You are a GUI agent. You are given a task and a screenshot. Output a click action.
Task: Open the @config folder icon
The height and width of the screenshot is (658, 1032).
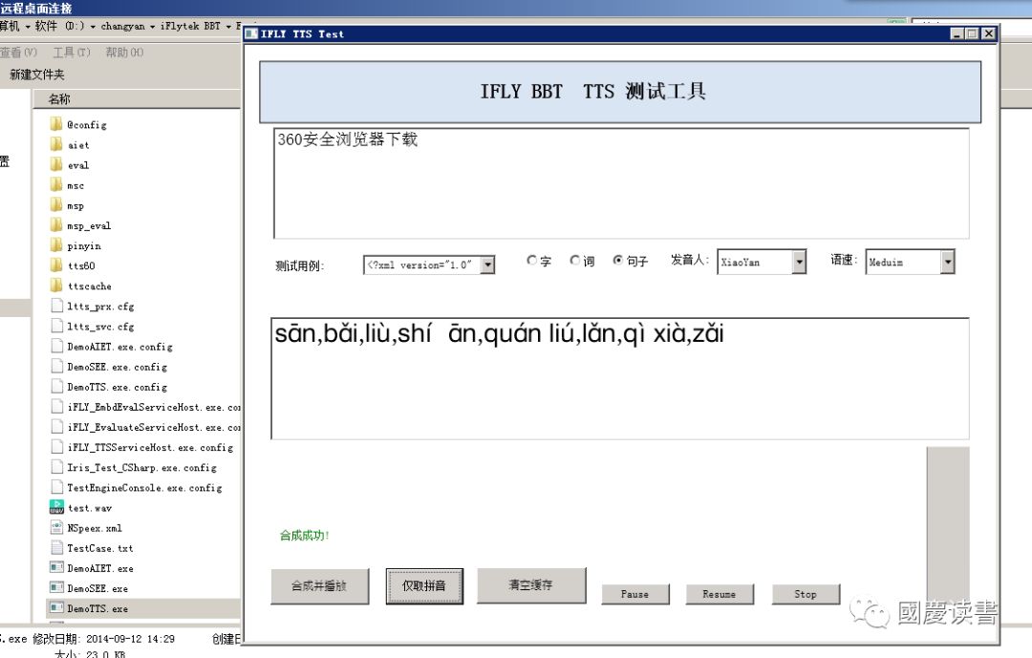coord(56,124)
